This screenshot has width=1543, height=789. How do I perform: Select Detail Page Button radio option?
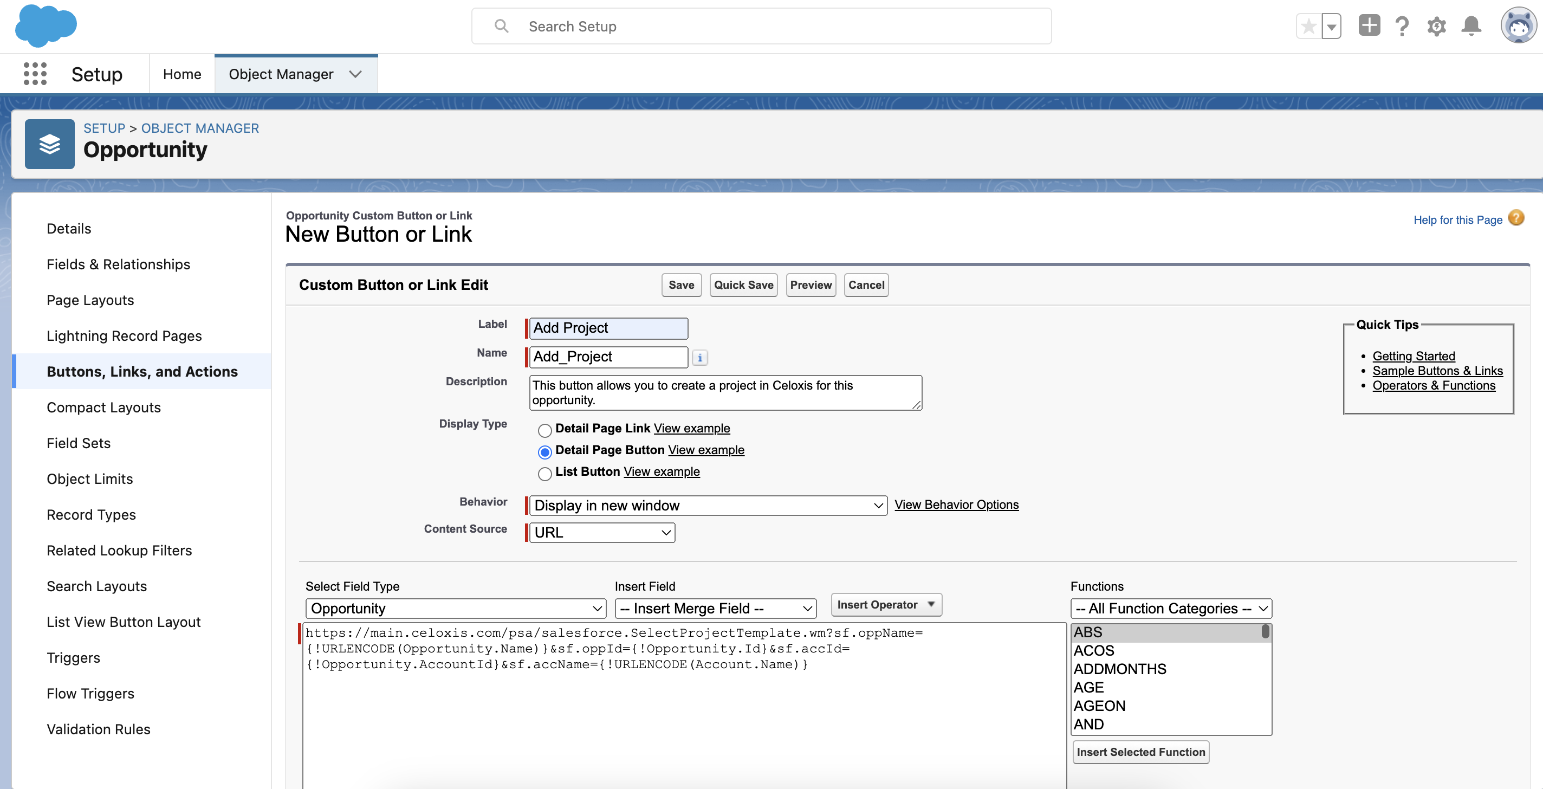pos(544,452)
